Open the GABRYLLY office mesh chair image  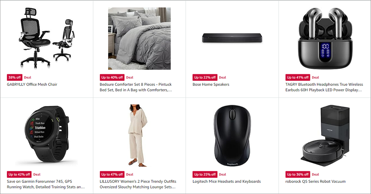[47, 38]
